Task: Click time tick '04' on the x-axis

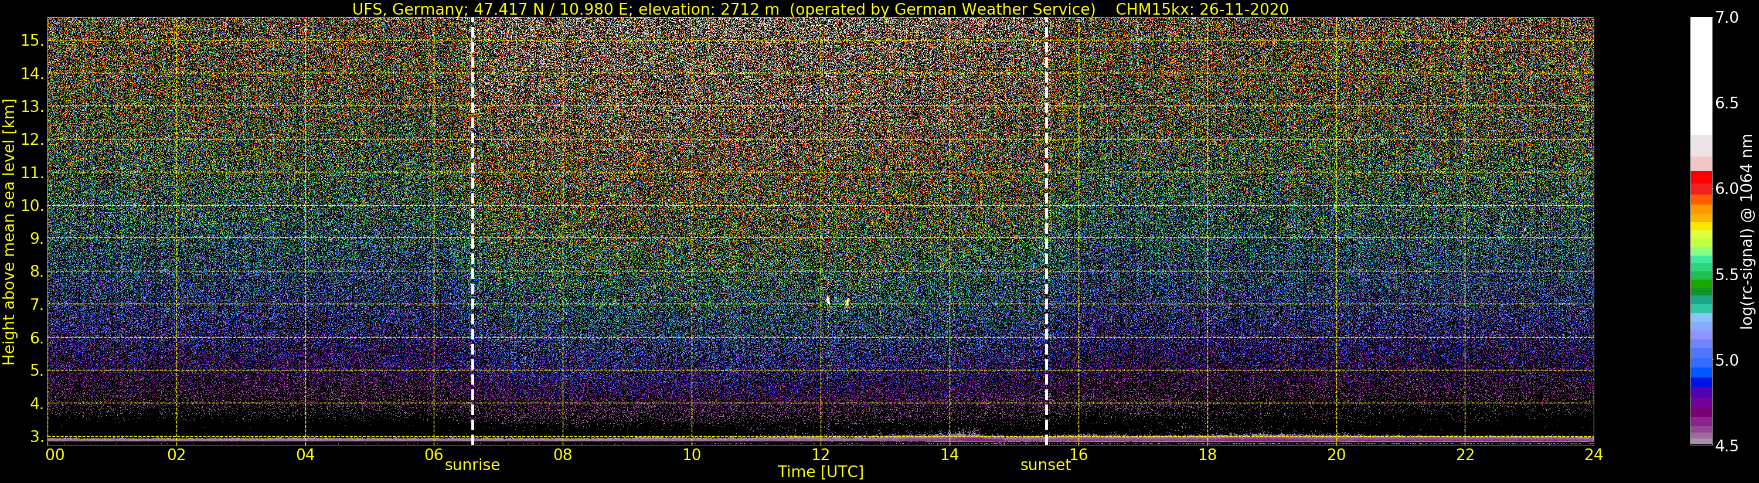Action: click(x=305, y=454)
